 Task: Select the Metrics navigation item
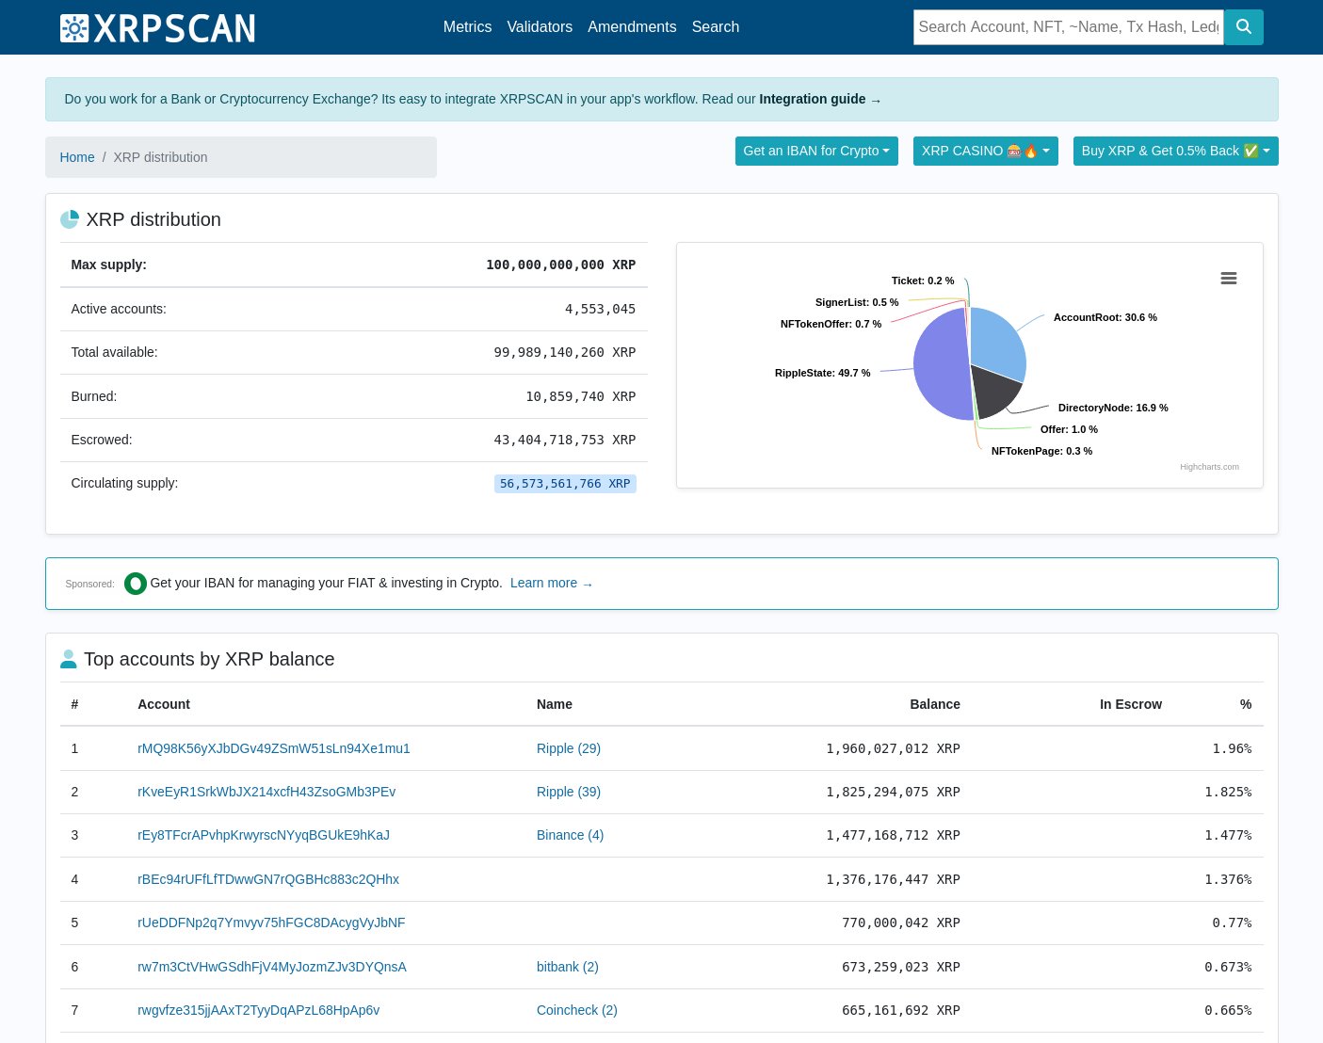click(467, 26)
